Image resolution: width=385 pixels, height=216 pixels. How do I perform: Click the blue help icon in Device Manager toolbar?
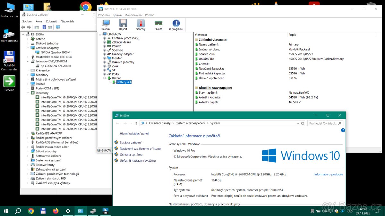tap(44, 27)
